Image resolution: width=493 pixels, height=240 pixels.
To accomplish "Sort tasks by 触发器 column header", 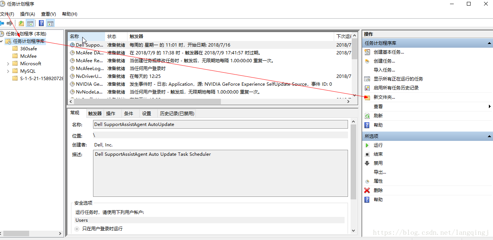I will [230, 37].
